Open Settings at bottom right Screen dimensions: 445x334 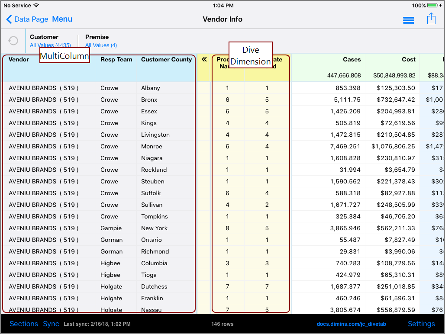click(421, 324)
